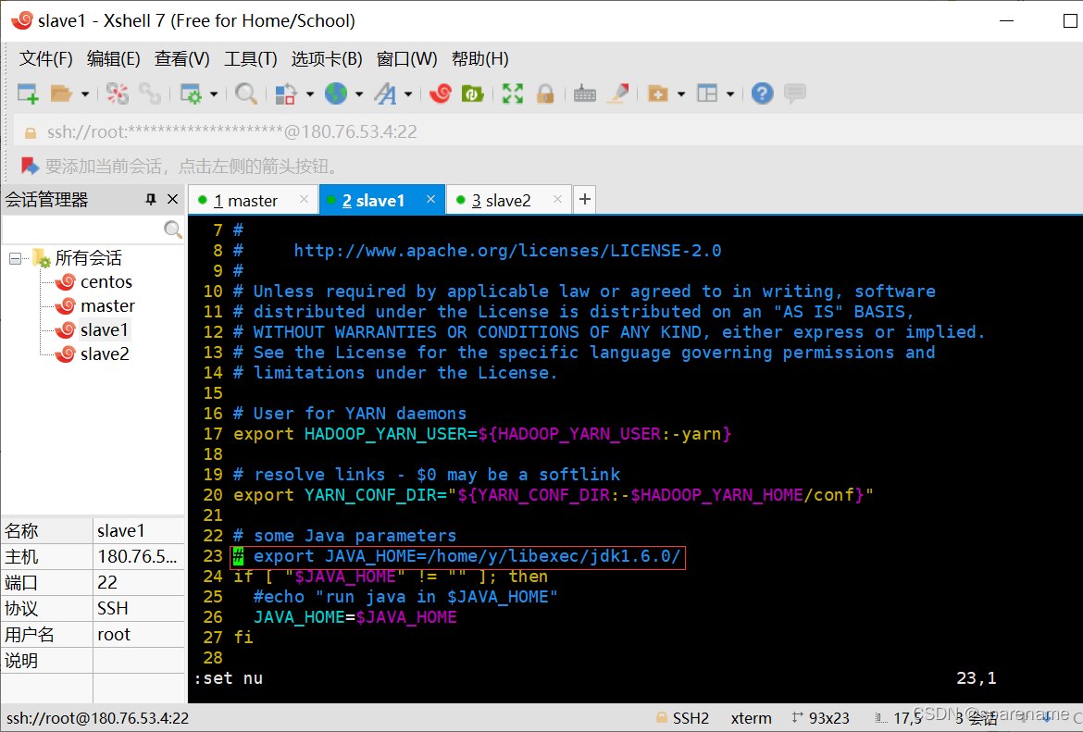Screen dimensions: 1083x732
Task: Click the Reconnect chain icon
Action: click(150, 93)
